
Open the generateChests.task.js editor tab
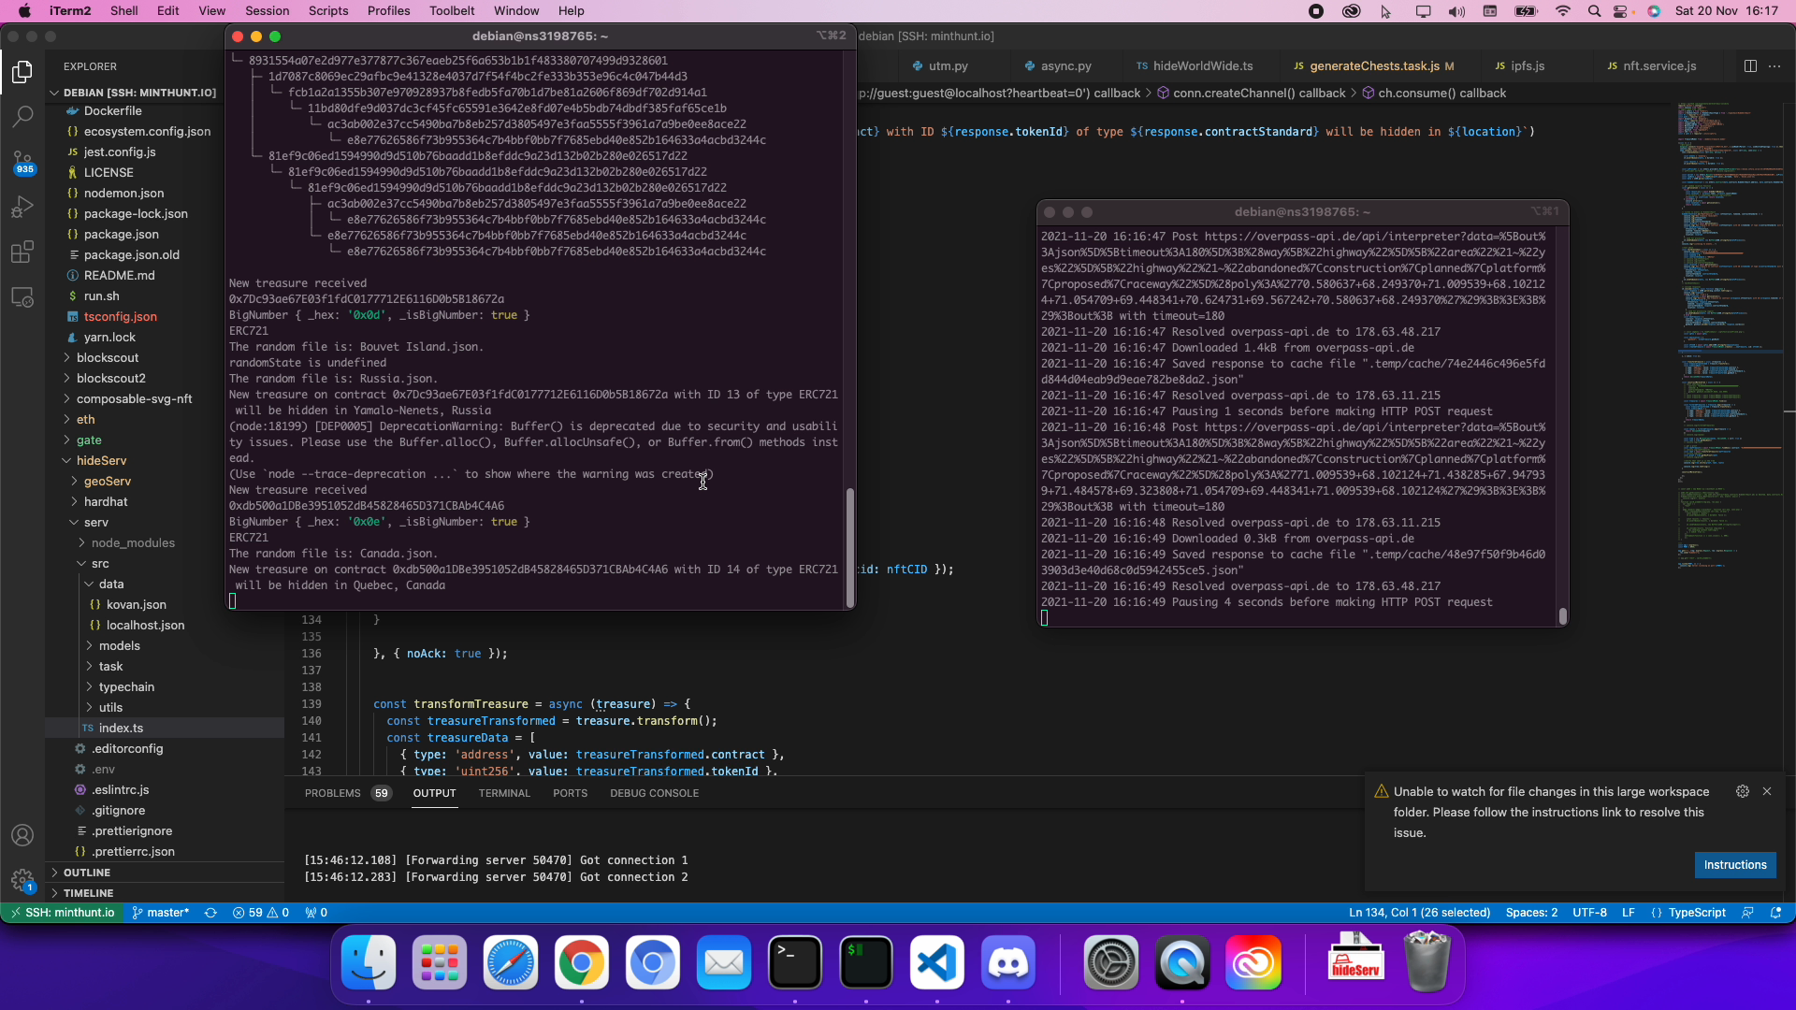tap(1373, 65)
